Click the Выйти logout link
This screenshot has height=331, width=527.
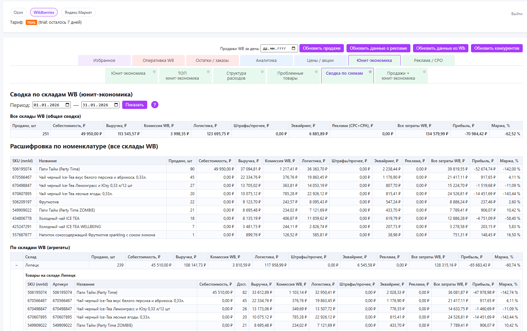517,14
